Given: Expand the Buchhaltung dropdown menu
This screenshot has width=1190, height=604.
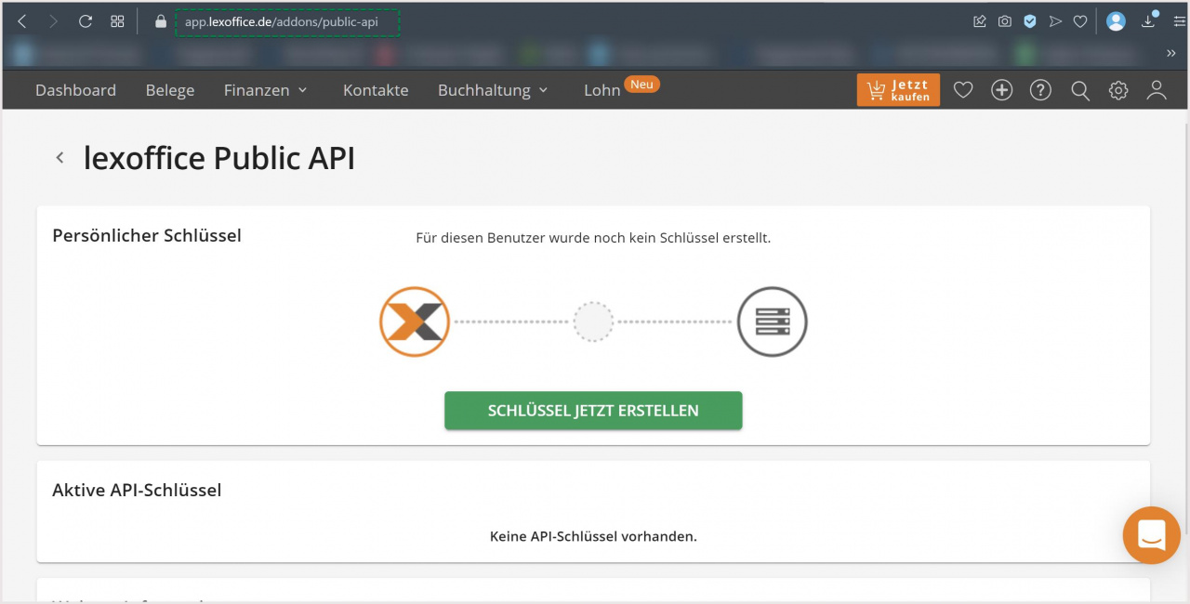Looking at the screenshot, I should [x=493, y=90].
